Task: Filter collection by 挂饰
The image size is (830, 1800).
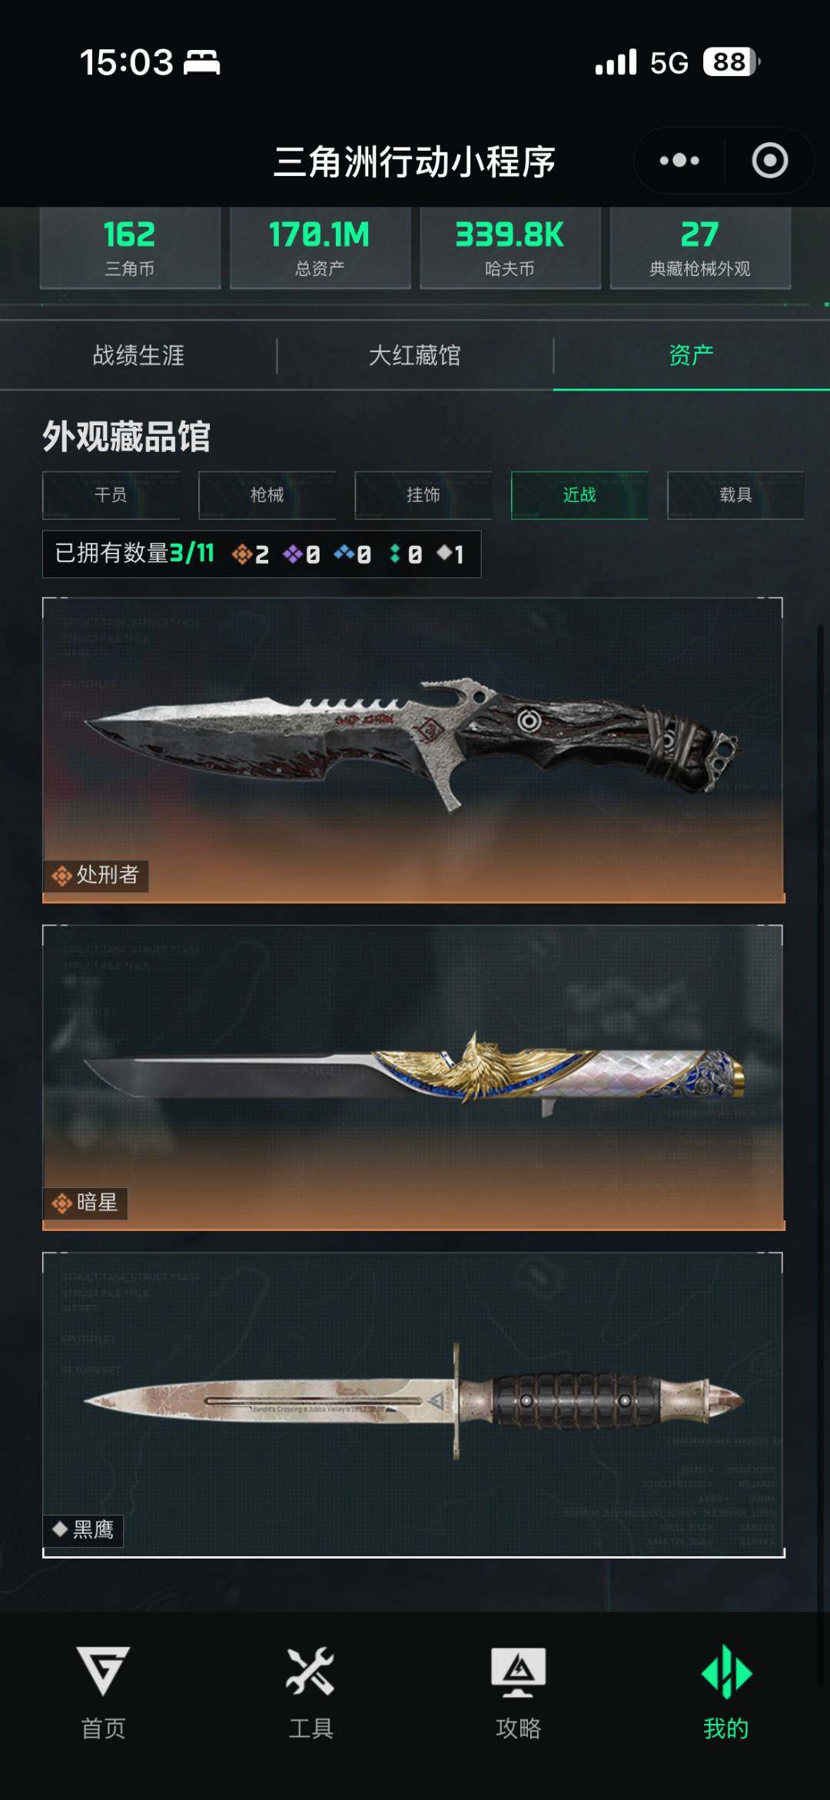Action: pyautogui.click(x=423, y=495)
